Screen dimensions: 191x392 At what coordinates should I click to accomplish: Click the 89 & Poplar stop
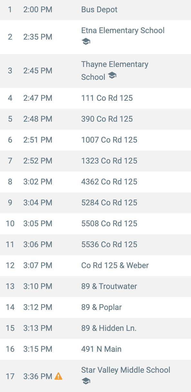pos(95,307)
